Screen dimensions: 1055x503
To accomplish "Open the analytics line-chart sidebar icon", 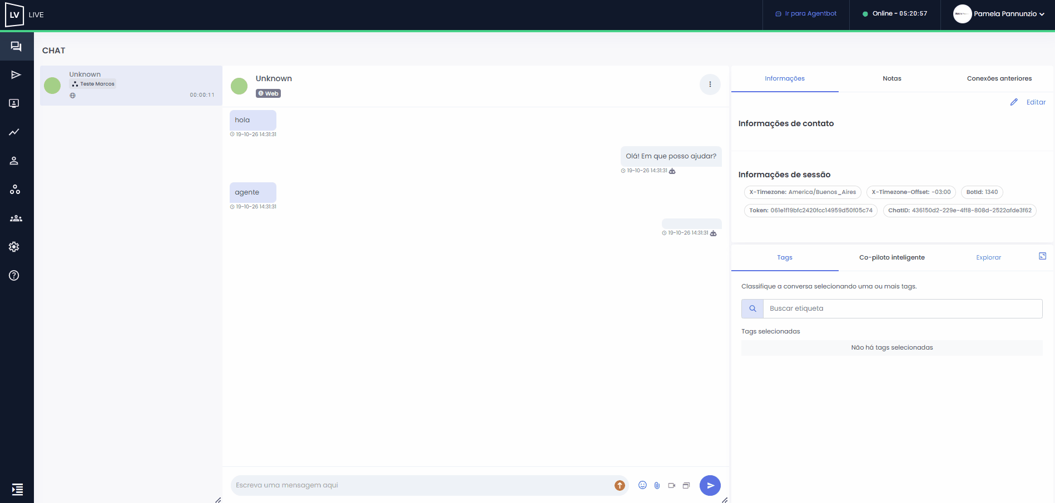I will point(14,132).
